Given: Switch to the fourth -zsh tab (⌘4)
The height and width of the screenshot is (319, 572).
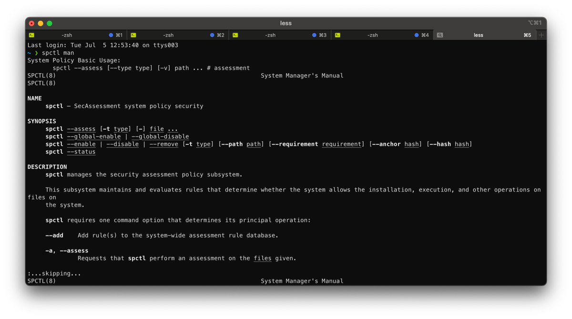Looking at the screenshot, I should [x=382, y=35].
